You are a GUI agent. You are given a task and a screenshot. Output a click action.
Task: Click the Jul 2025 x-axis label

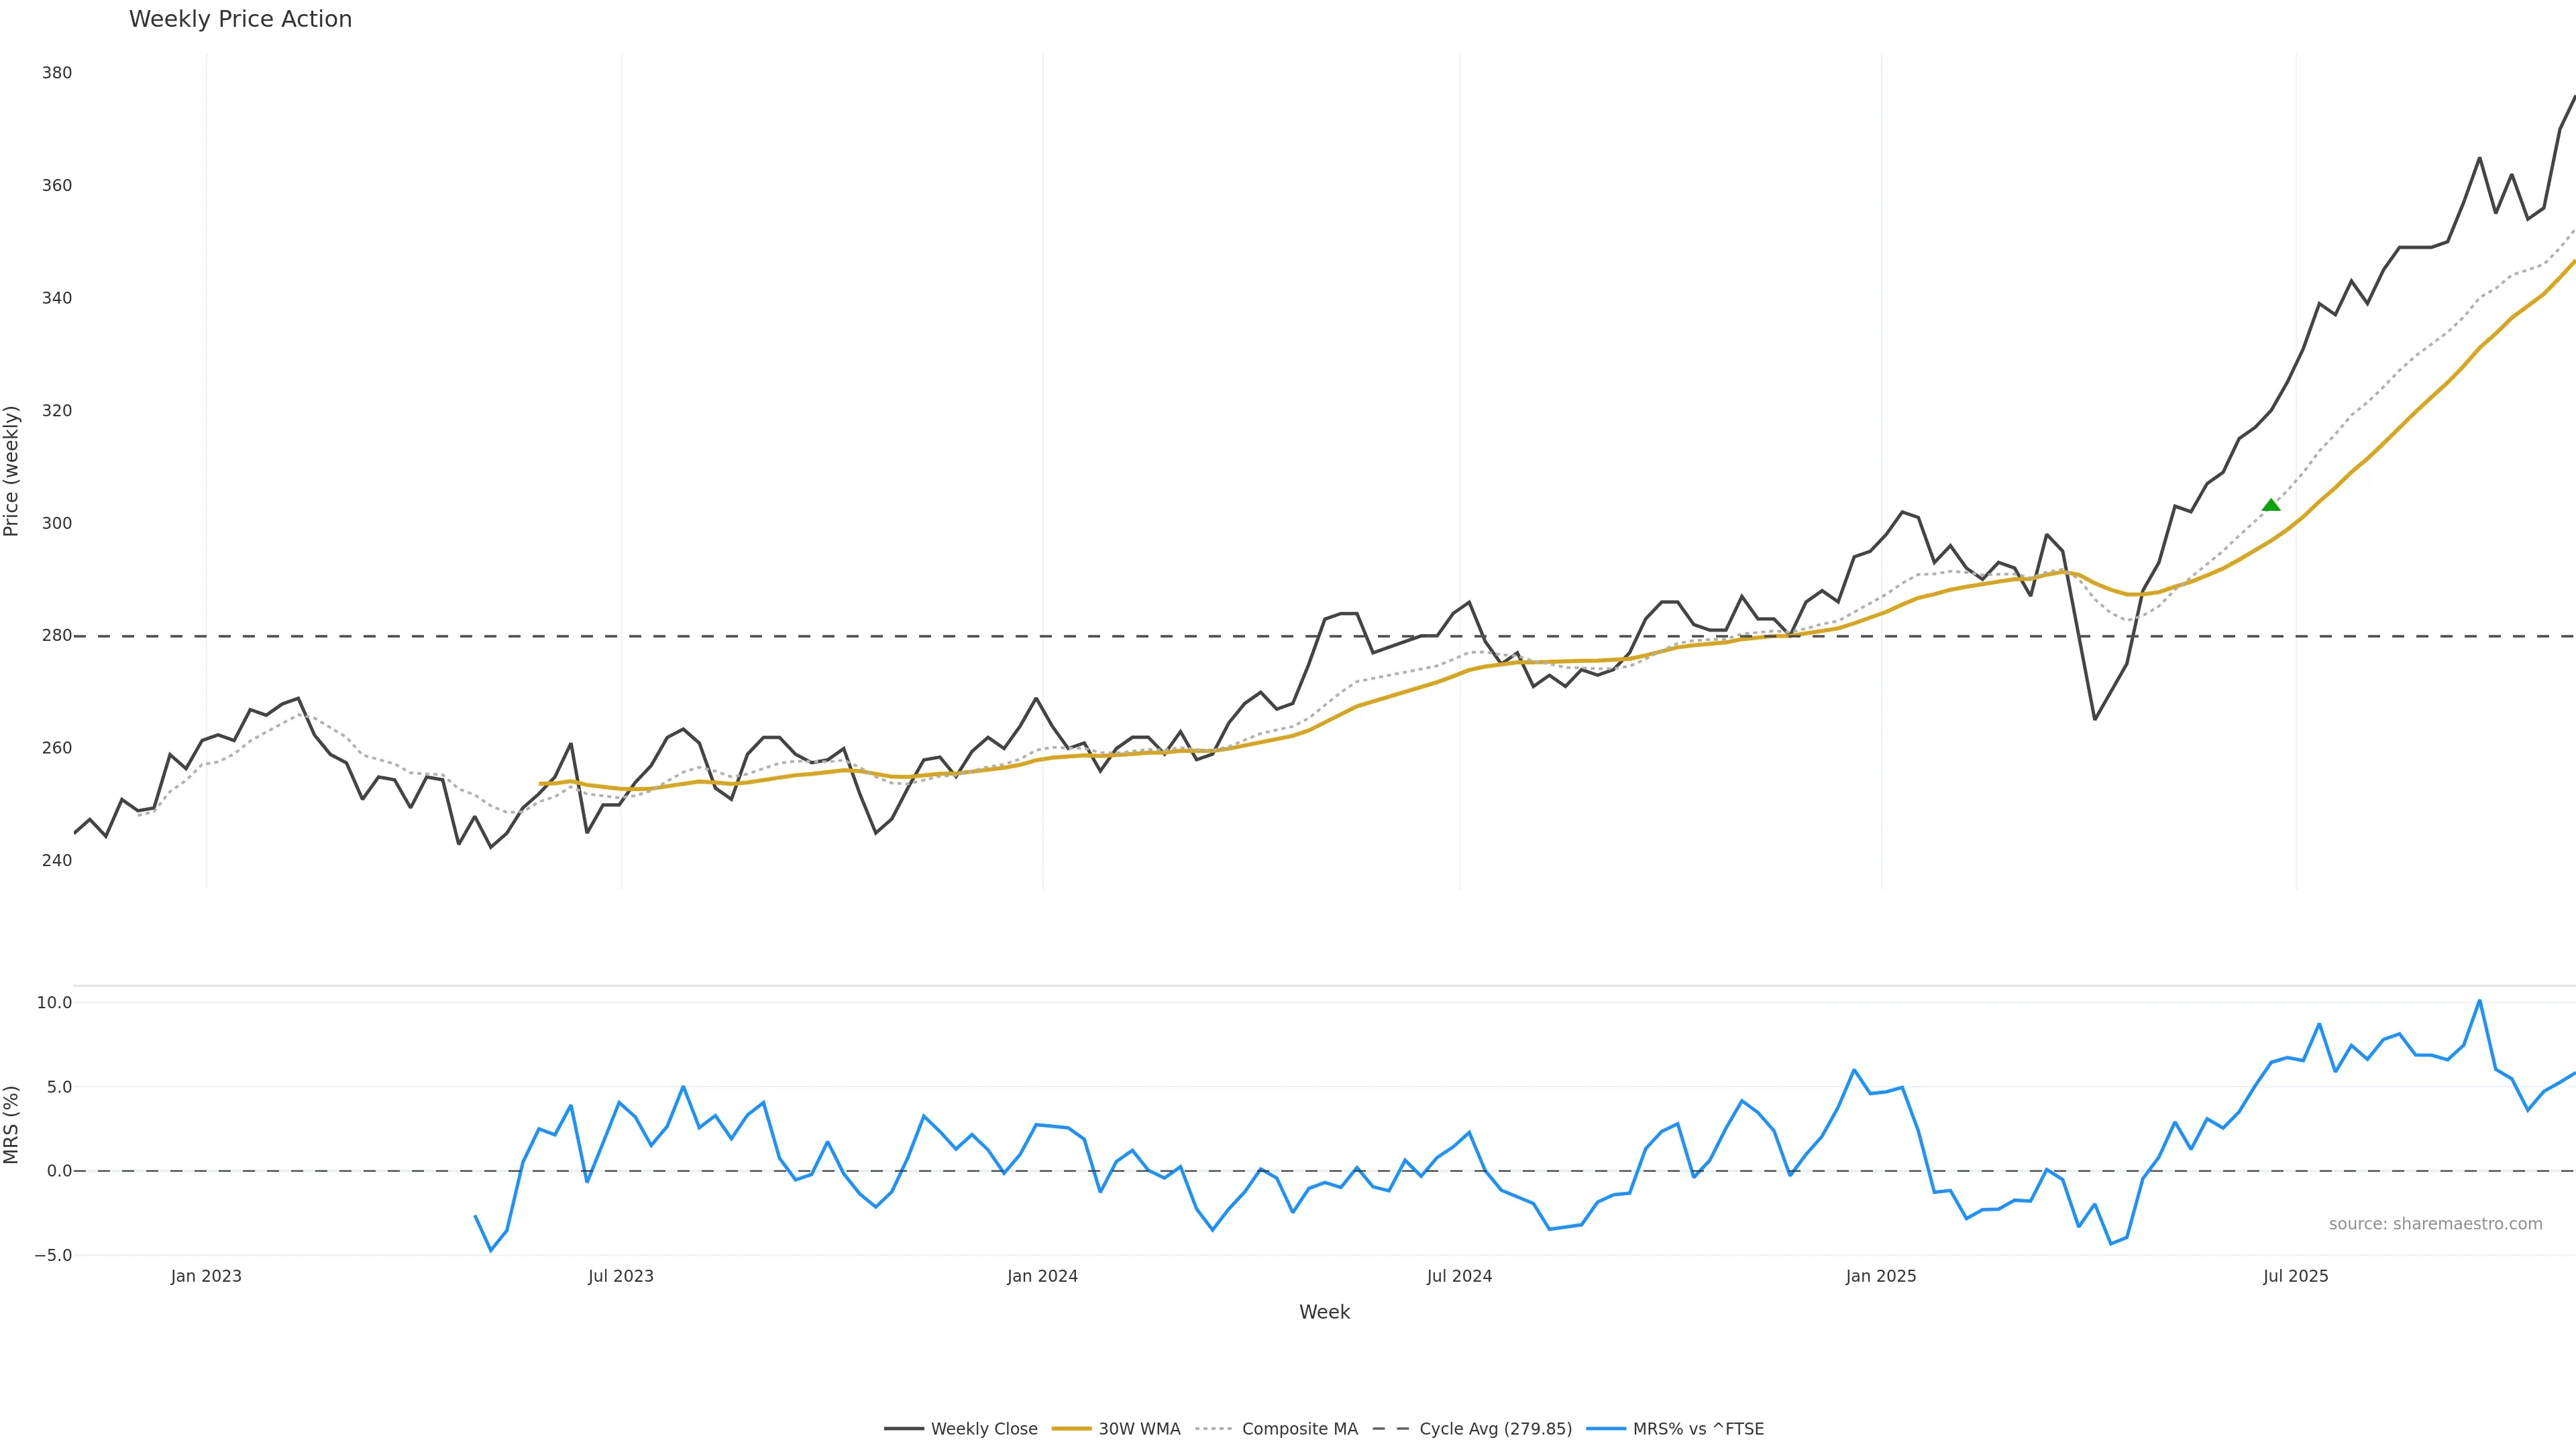pyautogui.click(x=2295, y=1276)
